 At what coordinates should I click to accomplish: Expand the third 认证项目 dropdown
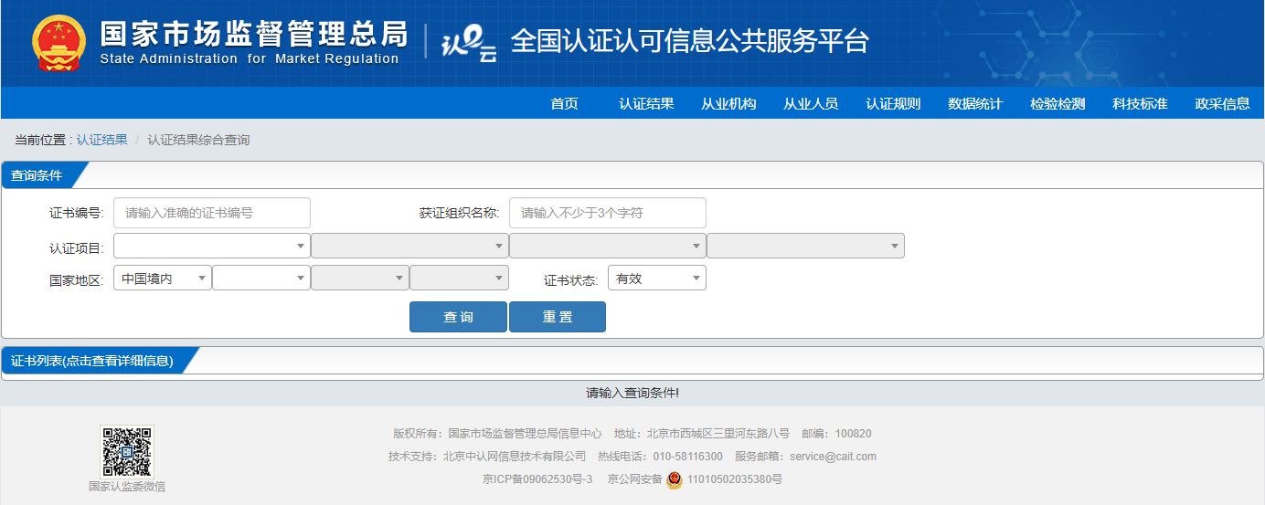coord(608,246)
